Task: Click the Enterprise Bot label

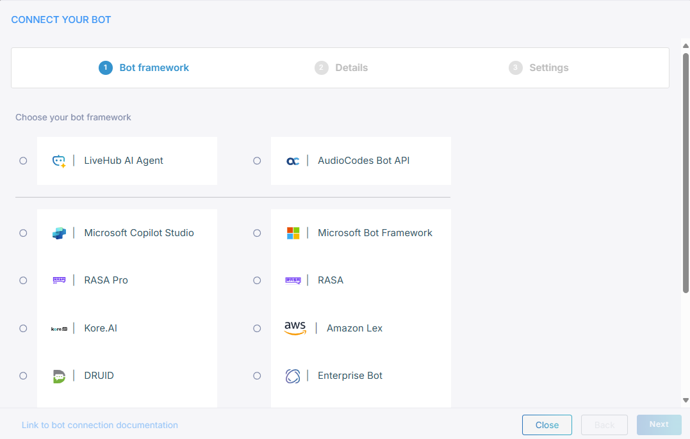Action: [x=350, y=376]
